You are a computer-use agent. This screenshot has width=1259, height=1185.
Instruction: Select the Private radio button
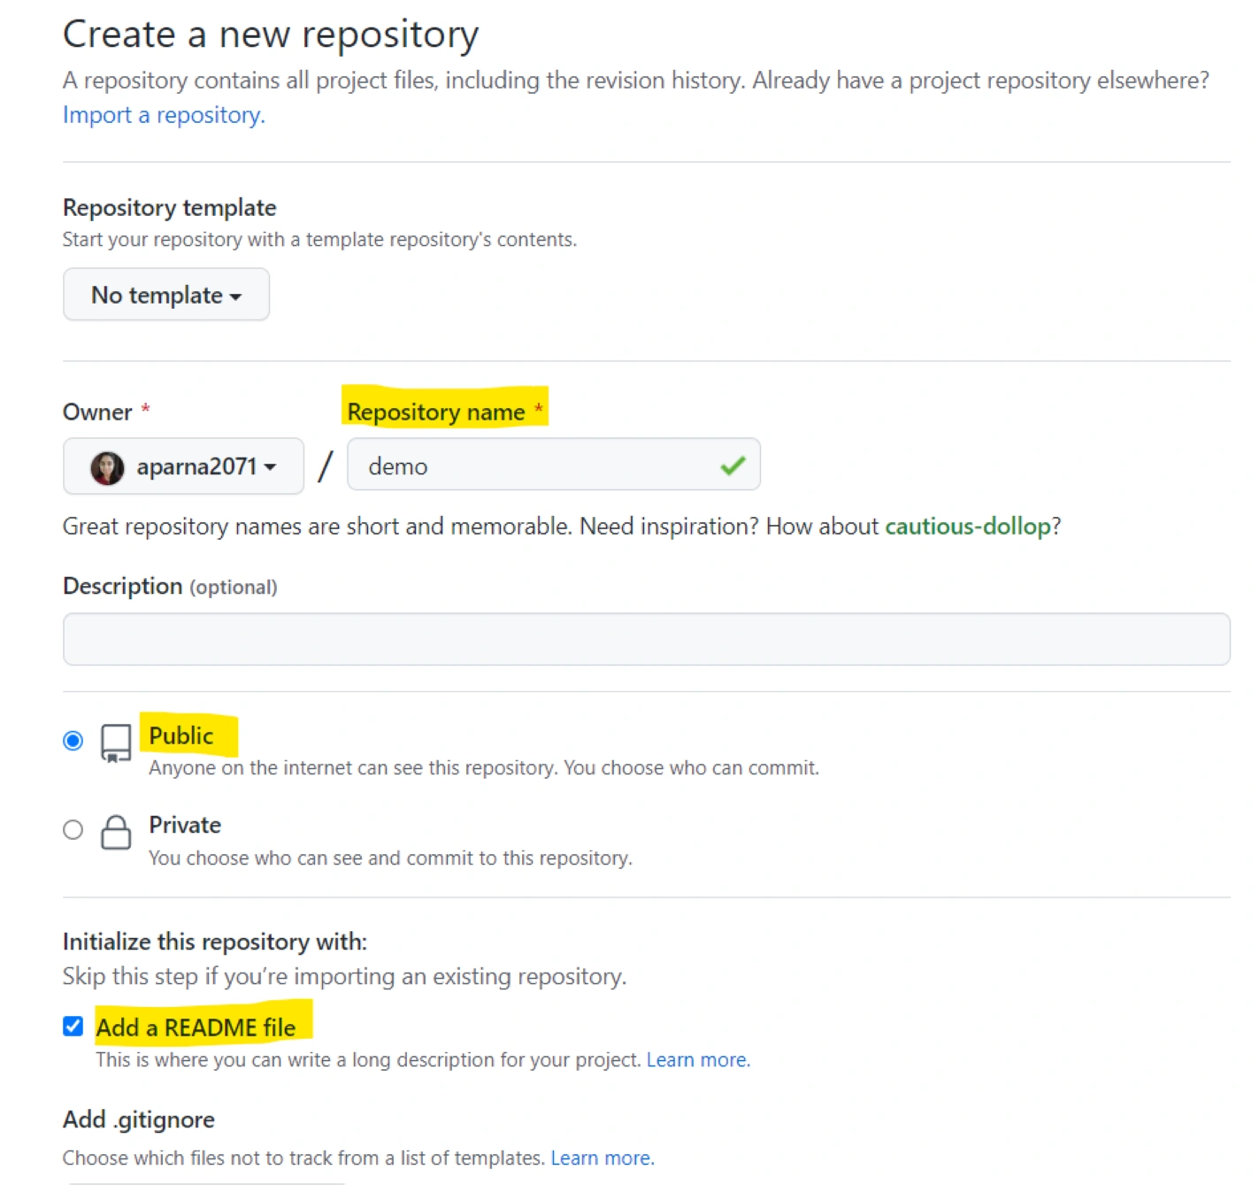(73, 829)
